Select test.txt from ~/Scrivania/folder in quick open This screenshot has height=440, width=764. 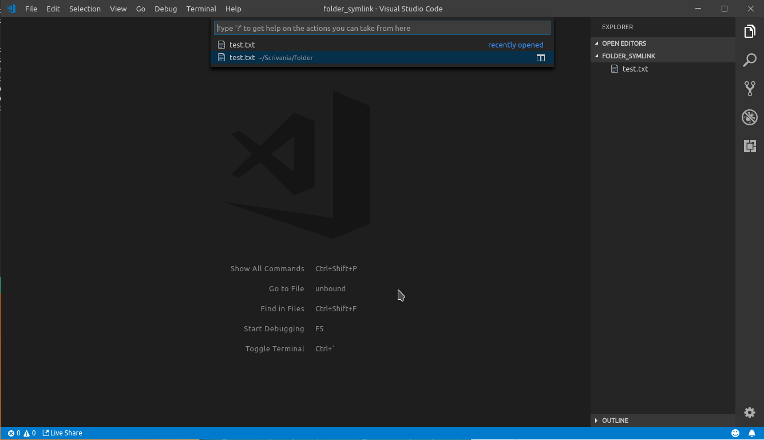tap(343, 57)
